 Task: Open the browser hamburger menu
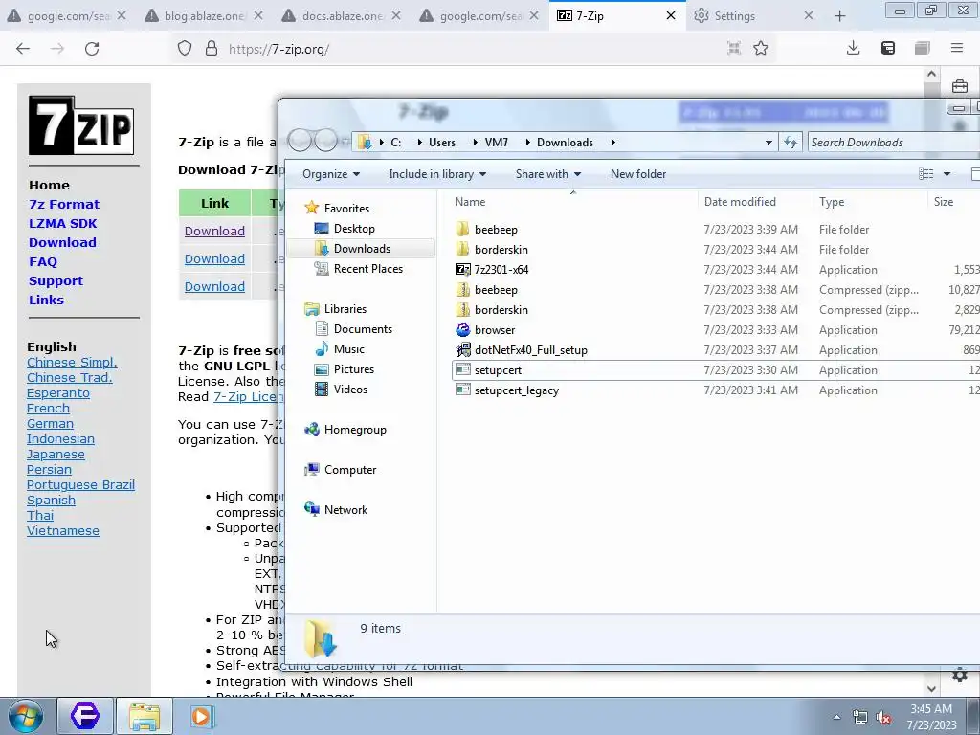956,48
